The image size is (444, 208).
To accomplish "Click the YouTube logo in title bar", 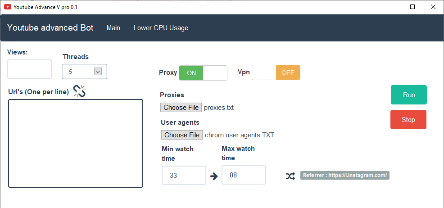I will pyautogui.click(x=8, y=7).
